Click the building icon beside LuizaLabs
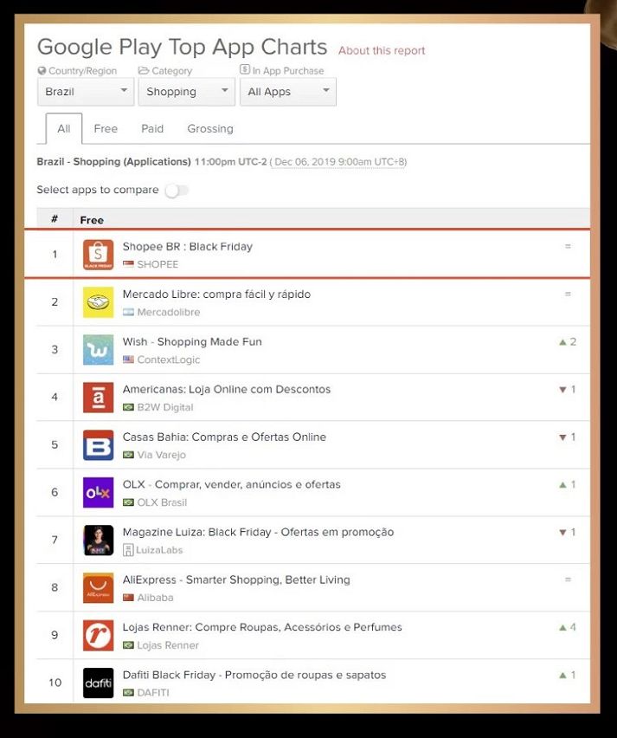 click(x=128, y=550)
